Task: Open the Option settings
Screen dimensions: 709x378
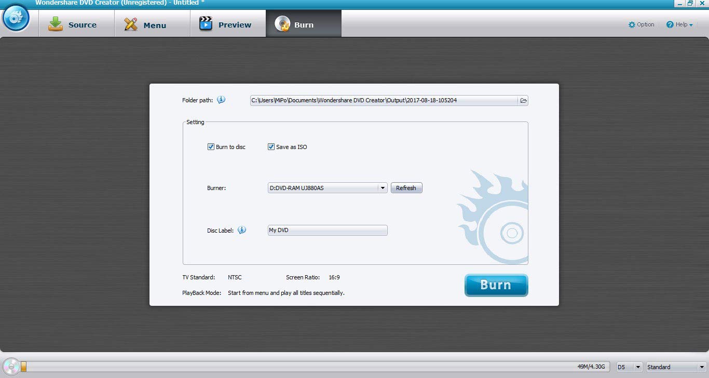Action: (641, 24)
